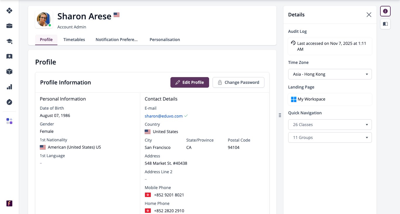Screen dimensions: 400x214
Task: Open the purple apps sparkle icon in the sidebar
Action: pos(9,121)
